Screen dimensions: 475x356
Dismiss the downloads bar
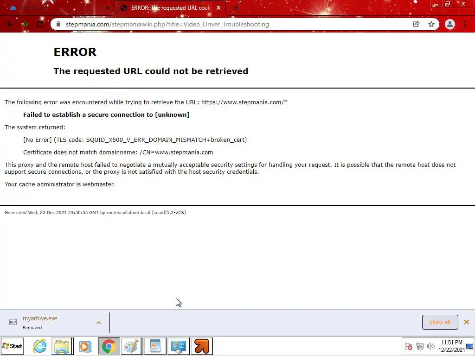click(x=467, y=322)
